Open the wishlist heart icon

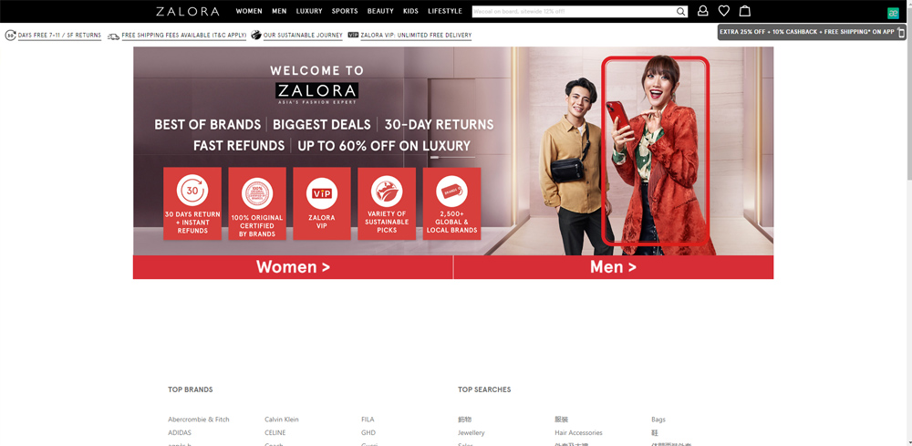coord(724,11)
